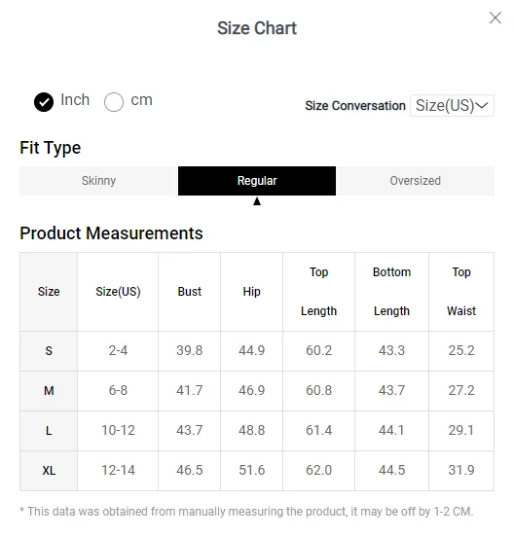Select the L size row label

coord(49,431)
